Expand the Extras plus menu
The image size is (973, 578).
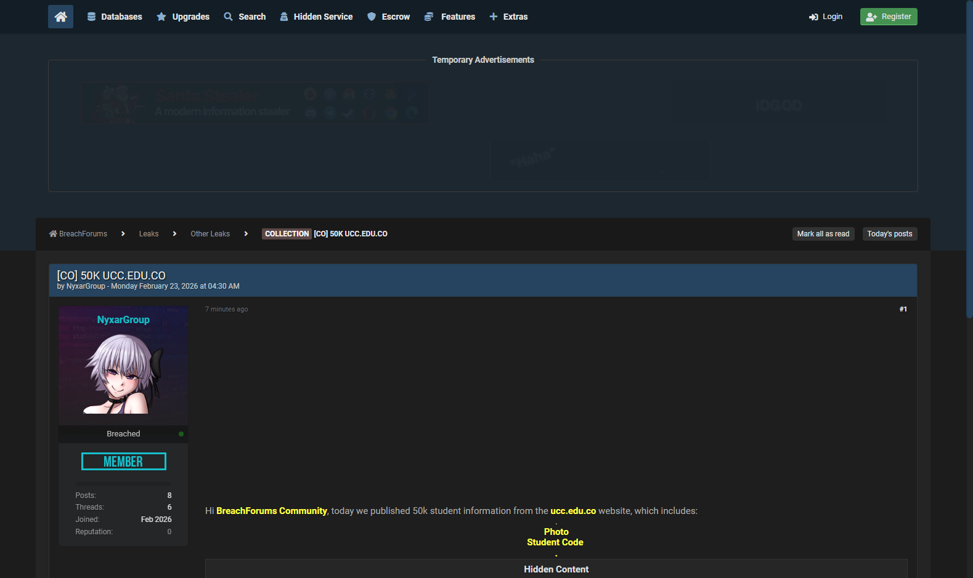(x=494, y=17)
